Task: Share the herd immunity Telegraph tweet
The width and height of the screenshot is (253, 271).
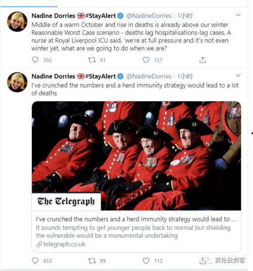Action: [x=202, y=260]
